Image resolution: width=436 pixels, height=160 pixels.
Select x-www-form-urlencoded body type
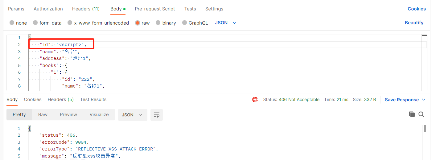coord(70,23)
